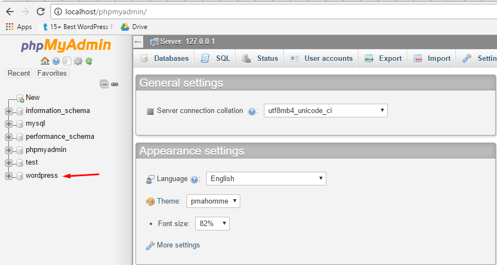Select the information_schema database
This screenshot has width=497, height=265.
point(58,111)
